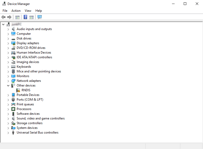Expand Universal Serial Bus controllers
Viewport: 203px width, 149px height.
point(8,133)
